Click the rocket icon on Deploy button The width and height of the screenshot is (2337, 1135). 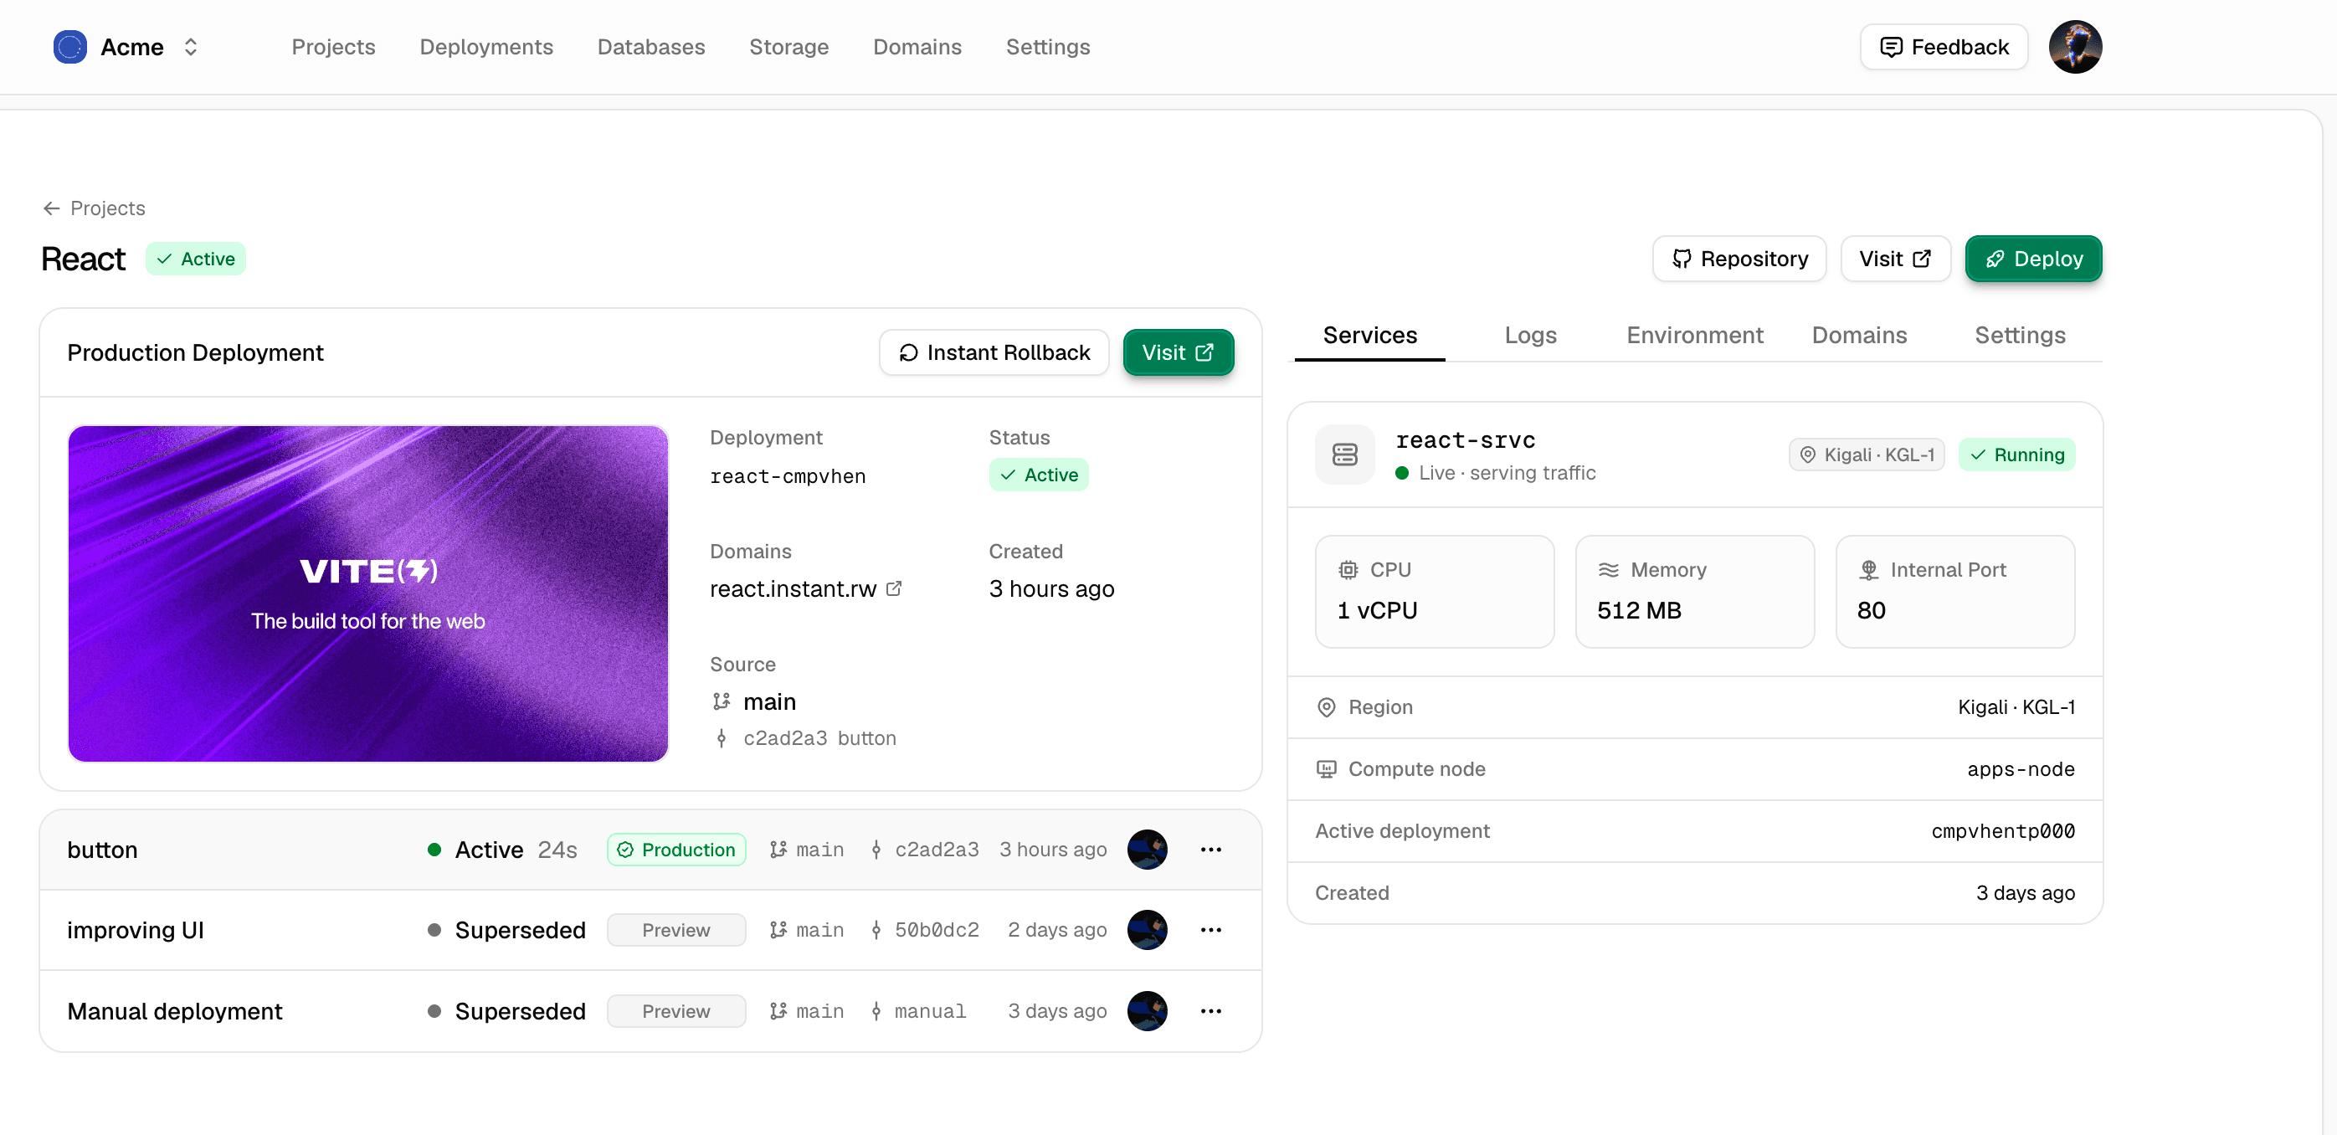pos(1994,259)
